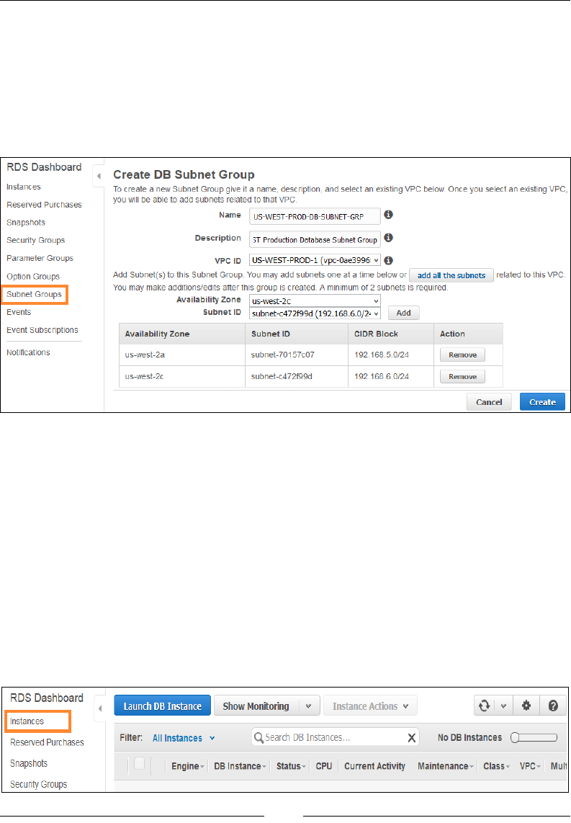Click the info icon beside Name field
Screen dimensions: 571x823
tap(389, 215)
